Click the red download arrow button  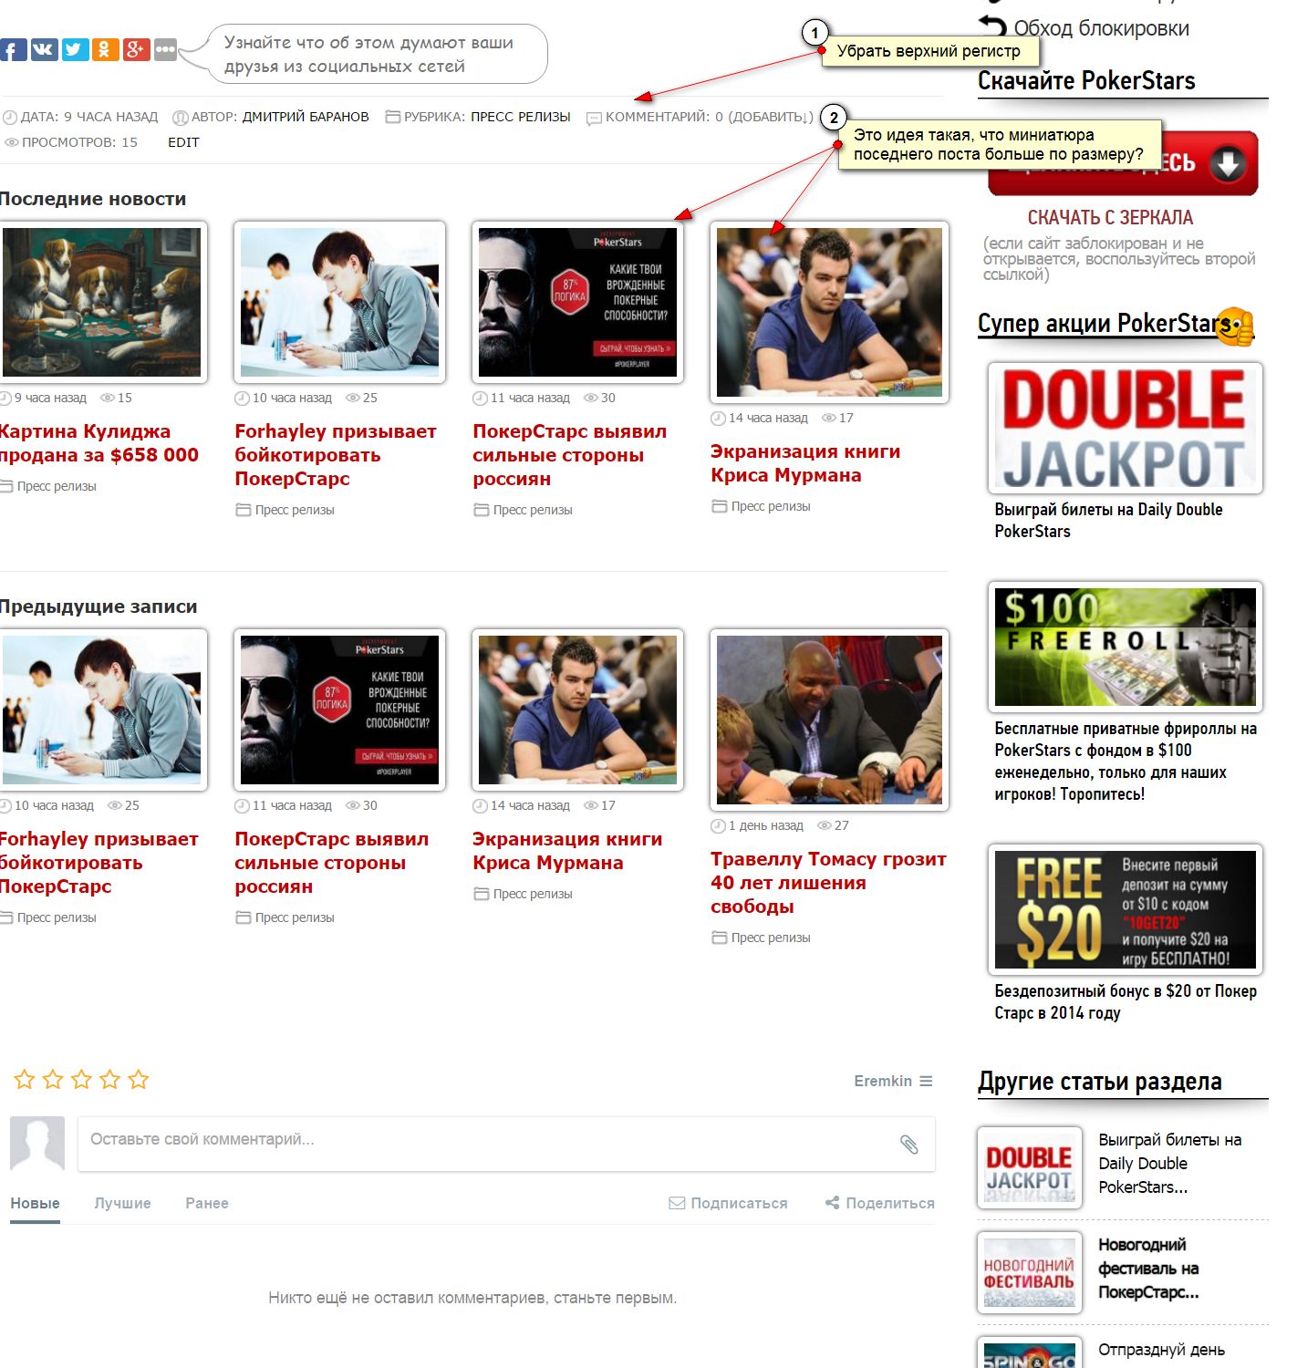pyautogui.click(x=1228, y=164)
